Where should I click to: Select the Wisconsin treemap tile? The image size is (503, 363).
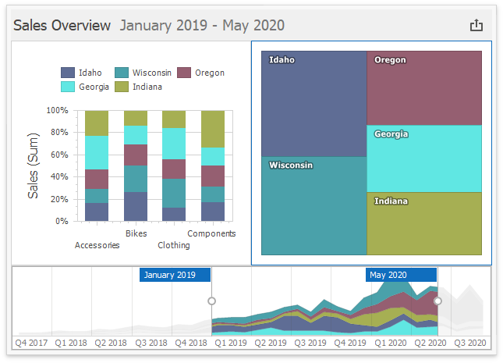click(x=313, y=207)
